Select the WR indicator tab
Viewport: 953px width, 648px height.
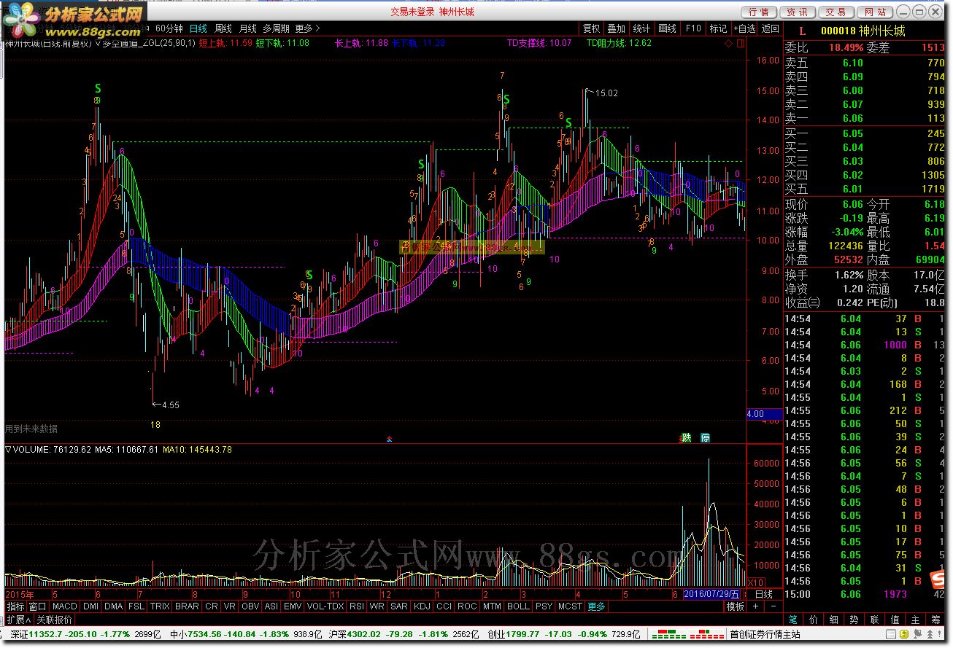tap(377, 606)
